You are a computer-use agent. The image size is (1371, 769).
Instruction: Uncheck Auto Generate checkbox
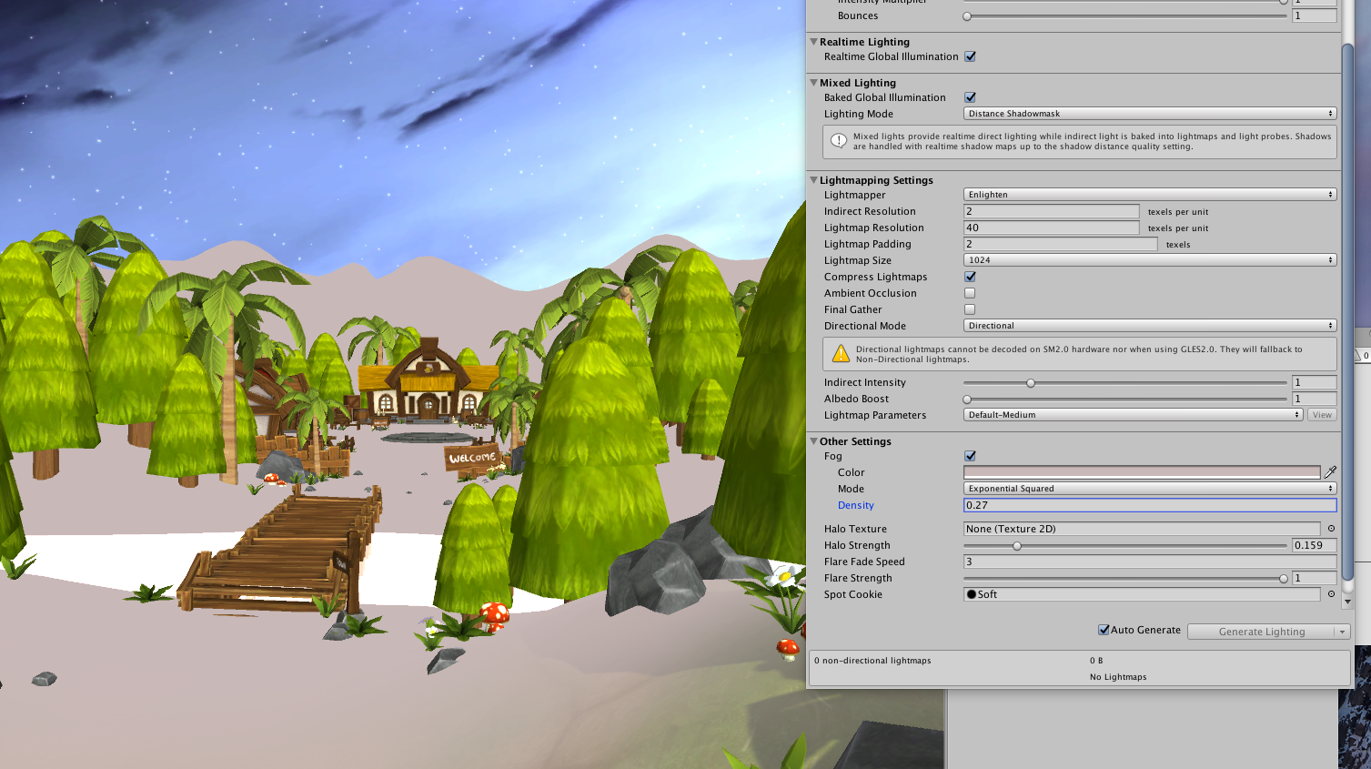1104,630
